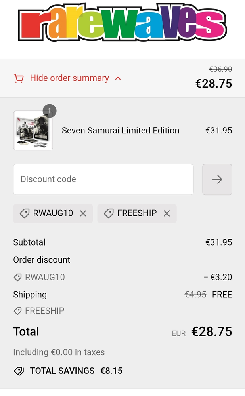Apply discount code with the arrow button

pyautogui.click(x=217, y=179)
